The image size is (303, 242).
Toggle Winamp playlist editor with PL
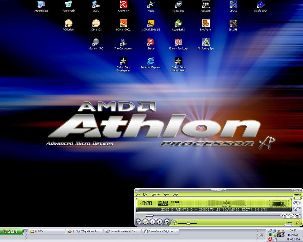(x=291, y=215)
